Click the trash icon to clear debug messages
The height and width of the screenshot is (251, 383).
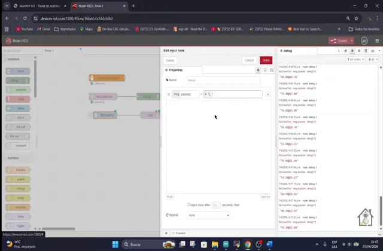pos(374,60)
